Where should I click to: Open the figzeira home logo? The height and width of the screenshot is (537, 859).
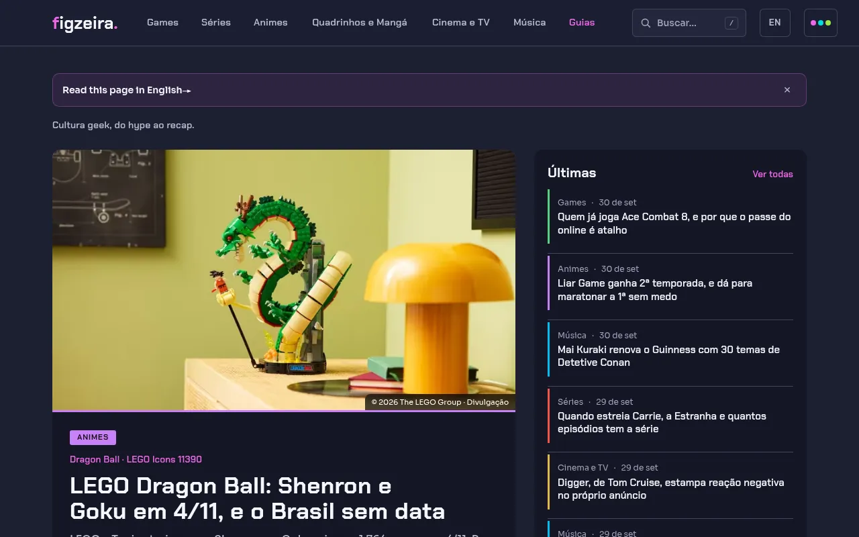click(x=85, y=23)
